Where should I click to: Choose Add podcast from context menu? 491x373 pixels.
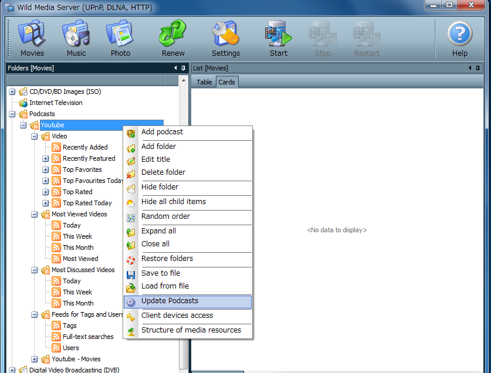click(x=188, y=132)
